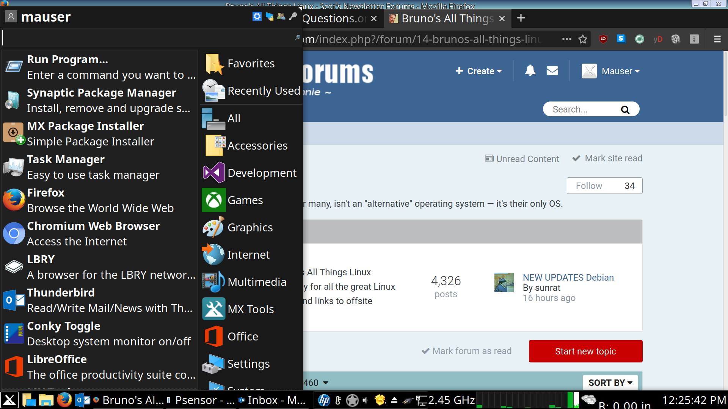Click the film reel extension icon

pyautogui.click(x=676, y=39)
